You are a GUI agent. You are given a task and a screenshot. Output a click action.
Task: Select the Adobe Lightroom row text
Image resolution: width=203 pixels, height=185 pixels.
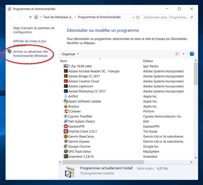[x=81, y=86]
